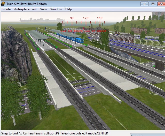Close the Route Editor window
The image size is (165, 136).
[x=161, y=4]
